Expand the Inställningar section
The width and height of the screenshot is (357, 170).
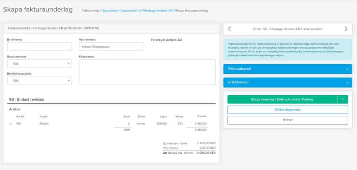tap(287, 82)
